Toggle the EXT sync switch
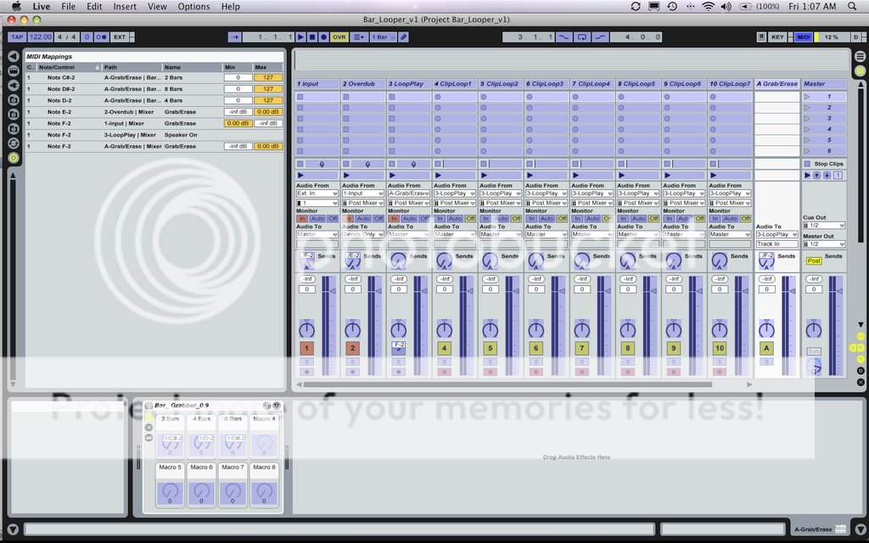 point(120,37)
